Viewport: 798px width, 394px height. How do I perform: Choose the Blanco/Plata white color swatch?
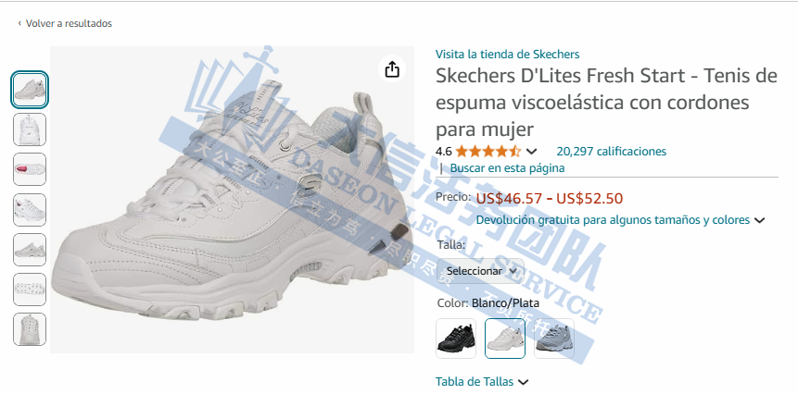point(505,339)
